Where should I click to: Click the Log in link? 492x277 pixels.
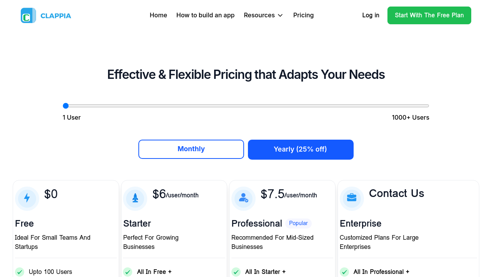(x=371, y=15)
